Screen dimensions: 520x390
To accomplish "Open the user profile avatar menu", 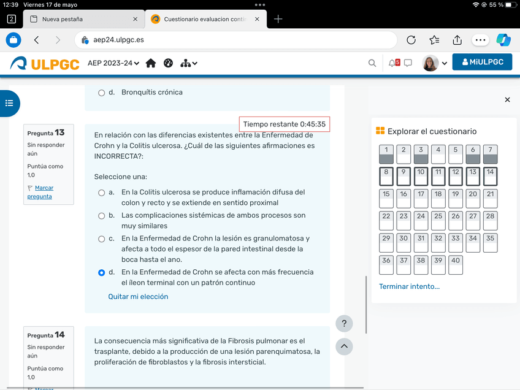I will pos(435,63).
